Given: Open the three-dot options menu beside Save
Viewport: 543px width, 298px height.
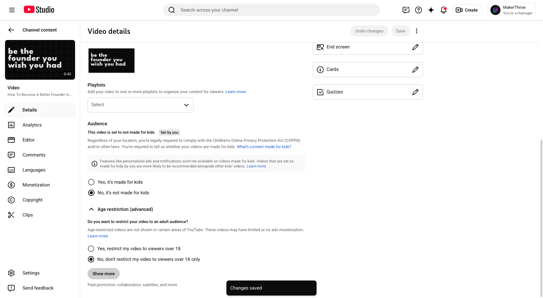Looking at the screenshot, I should click(x=417, y=31).
